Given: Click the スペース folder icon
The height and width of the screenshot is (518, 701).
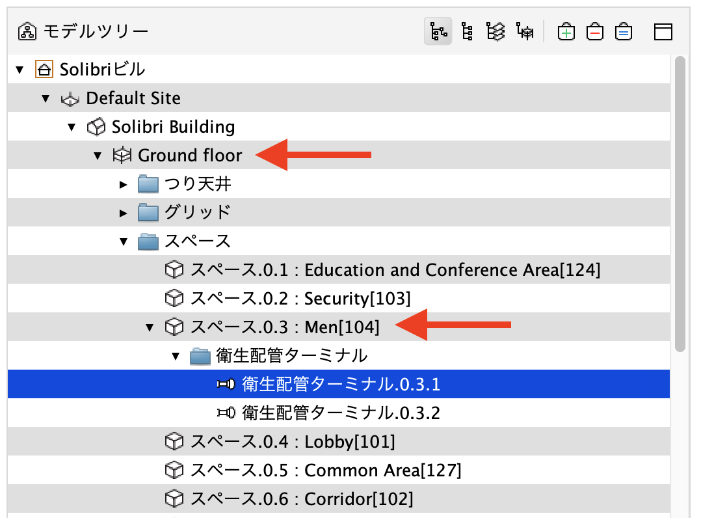Looking at the screenshot, I should point(148,241).
